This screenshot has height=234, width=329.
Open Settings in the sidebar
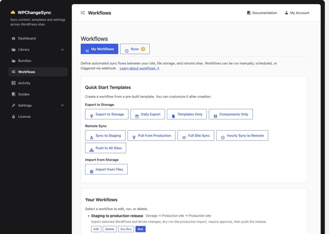pos(38,105)
